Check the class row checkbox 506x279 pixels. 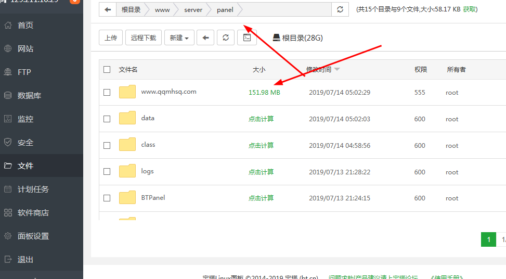[107, 145]
